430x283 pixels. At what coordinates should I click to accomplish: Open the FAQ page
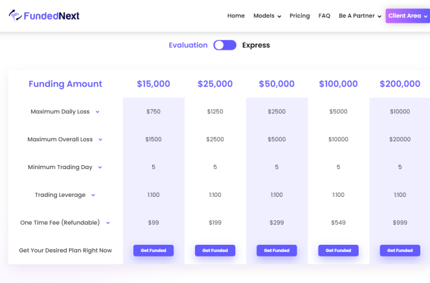tap(324, 16)
